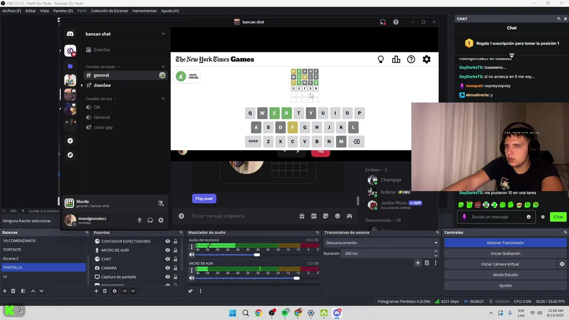The height and width of the screenshot is (320, 569).
Task: Open Wordle statistics bar chart icon
Action: [x=396, y=59]
